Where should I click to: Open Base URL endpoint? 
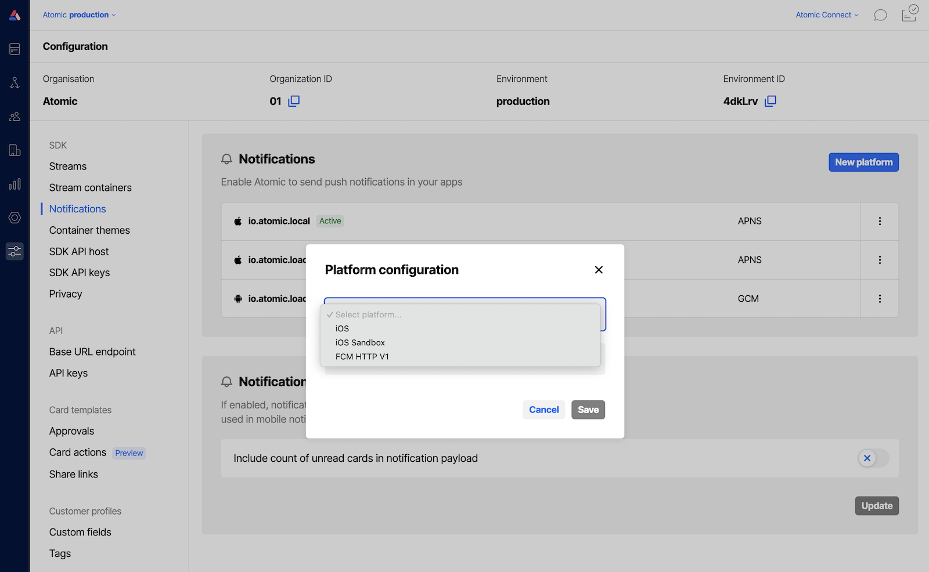[92, 352]
